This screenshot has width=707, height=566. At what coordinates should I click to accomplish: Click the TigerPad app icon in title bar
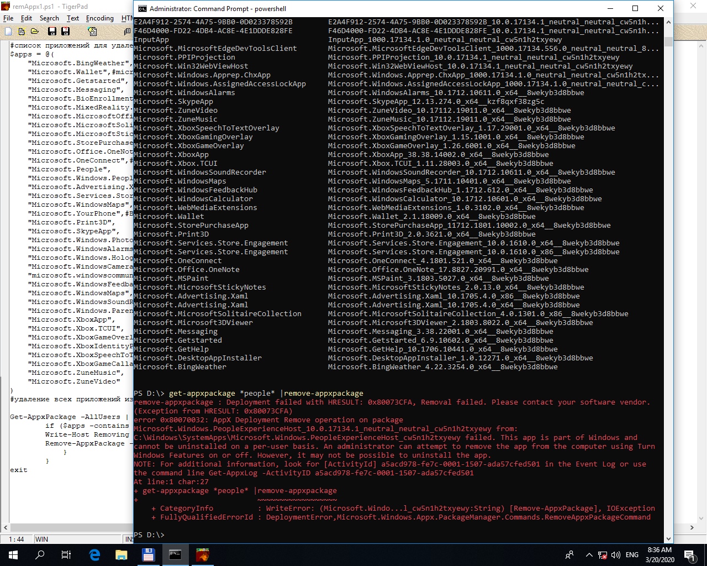pyautogui.click(x=6, y=6)
